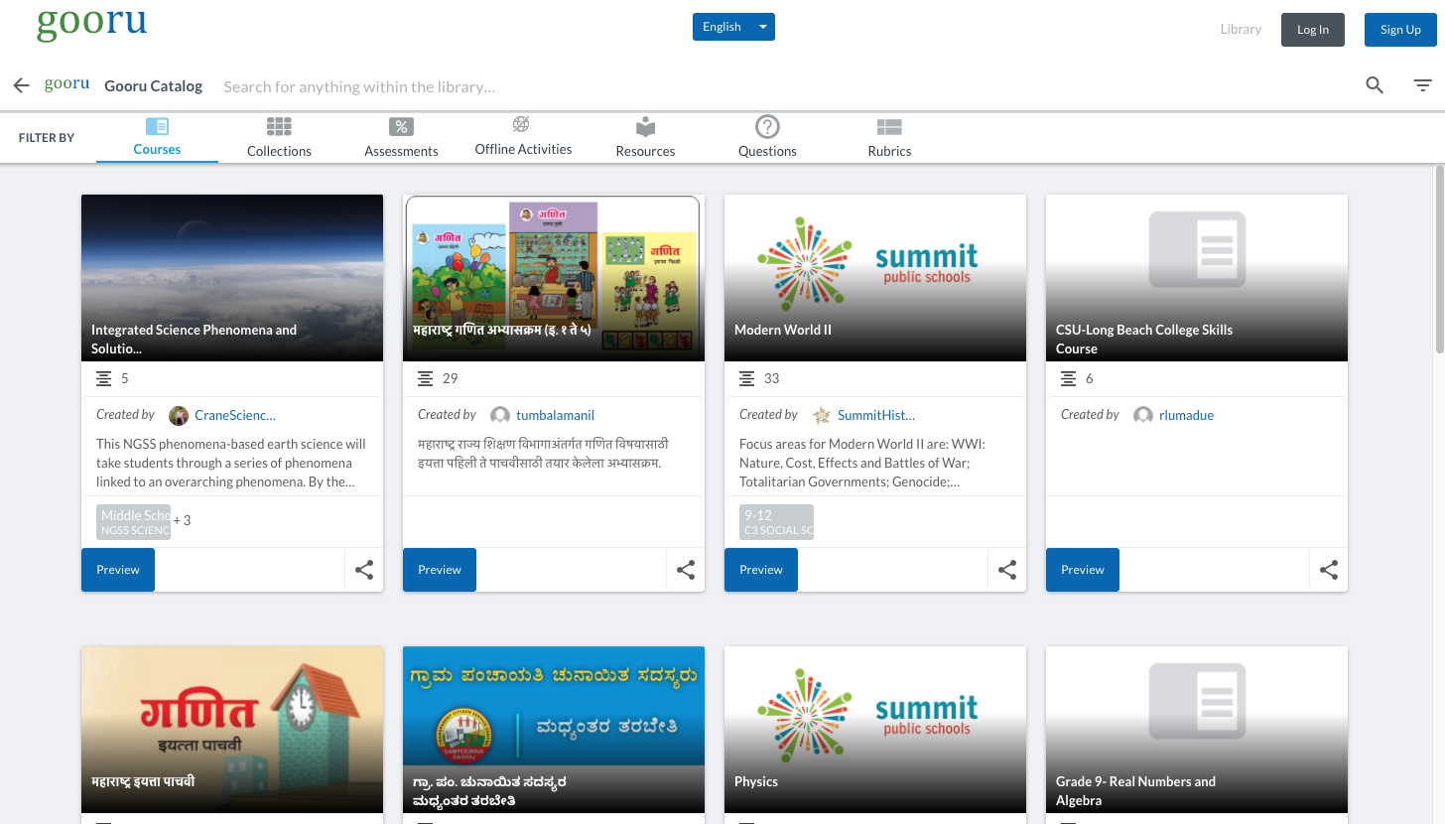
Task: Open the Physics course thumbnail
Action: [875, 730]
